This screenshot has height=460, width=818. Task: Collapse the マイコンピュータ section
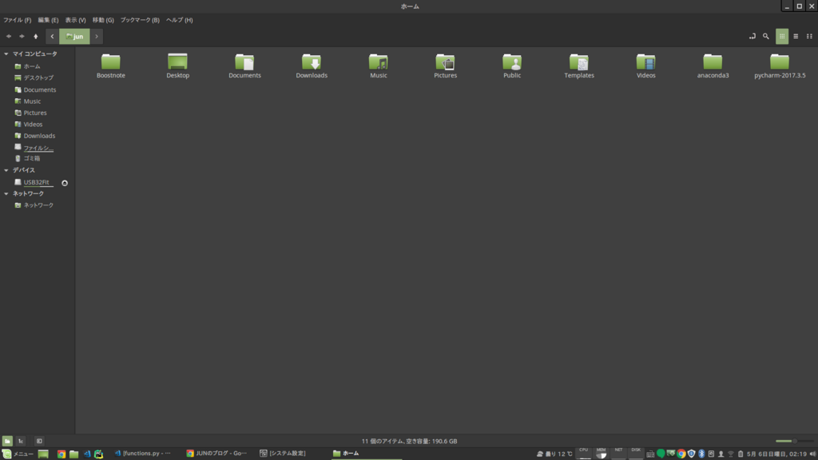point(6,54)
